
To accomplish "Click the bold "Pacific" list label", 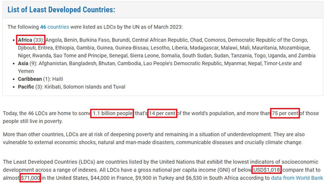I will tap(26, 87).
